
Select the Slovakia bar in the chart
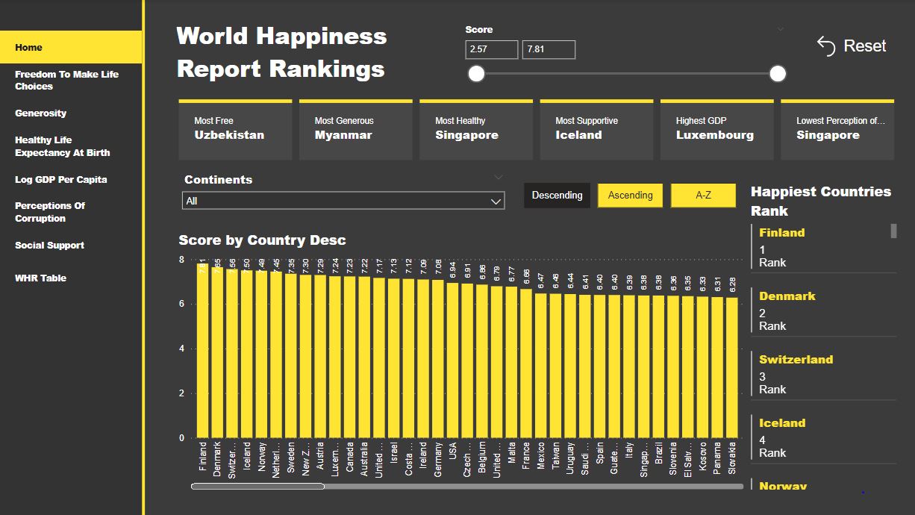[x=732, y=368]
